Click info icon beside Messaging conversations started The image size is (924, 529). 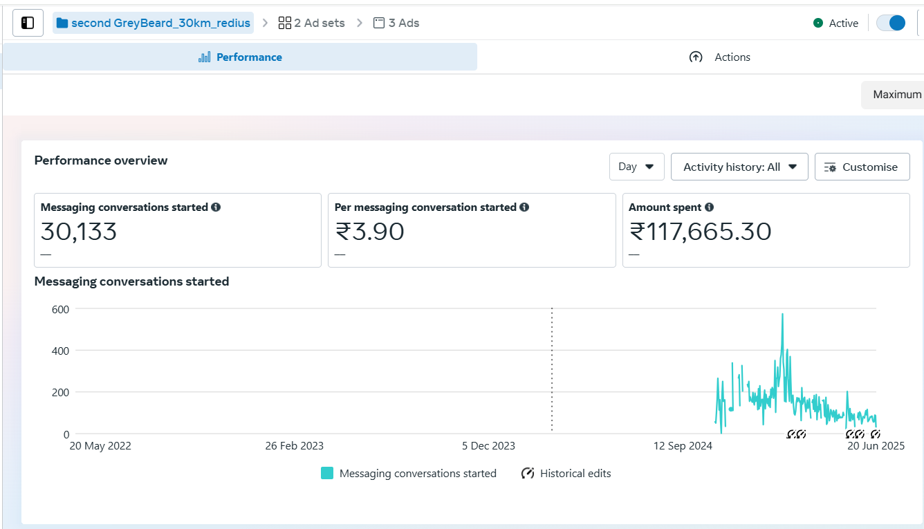point(216,207)
